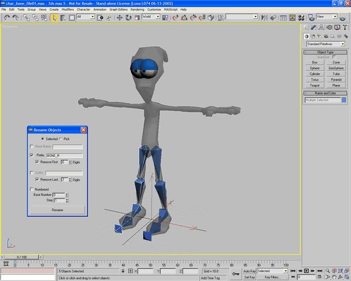This screenshot has width=351, height=281.
Task: Click the Rename button
Action: coord(58,210)
